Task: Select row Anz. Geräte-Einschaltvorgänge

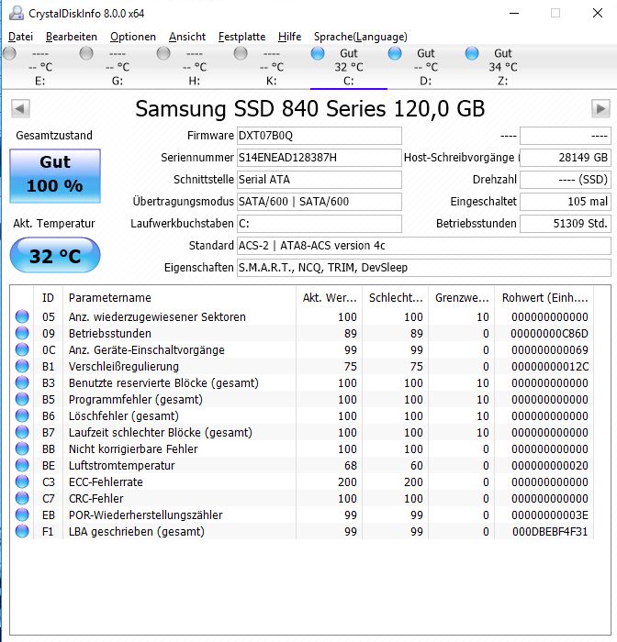Action: 302,349
